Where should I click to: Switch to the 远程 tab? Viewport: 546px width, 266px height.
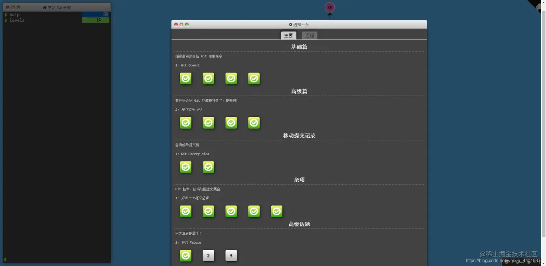pos(309,35)
